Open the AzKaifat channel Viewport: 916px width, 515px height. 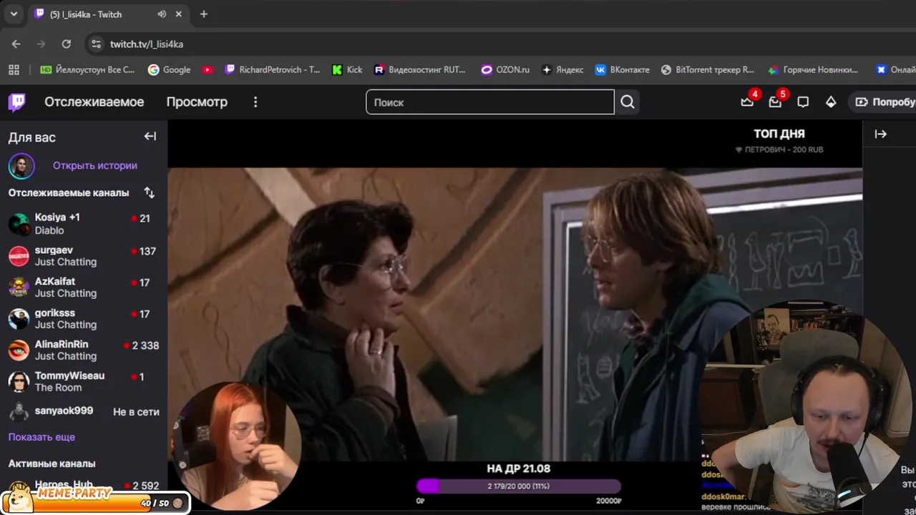pos(84,287)
